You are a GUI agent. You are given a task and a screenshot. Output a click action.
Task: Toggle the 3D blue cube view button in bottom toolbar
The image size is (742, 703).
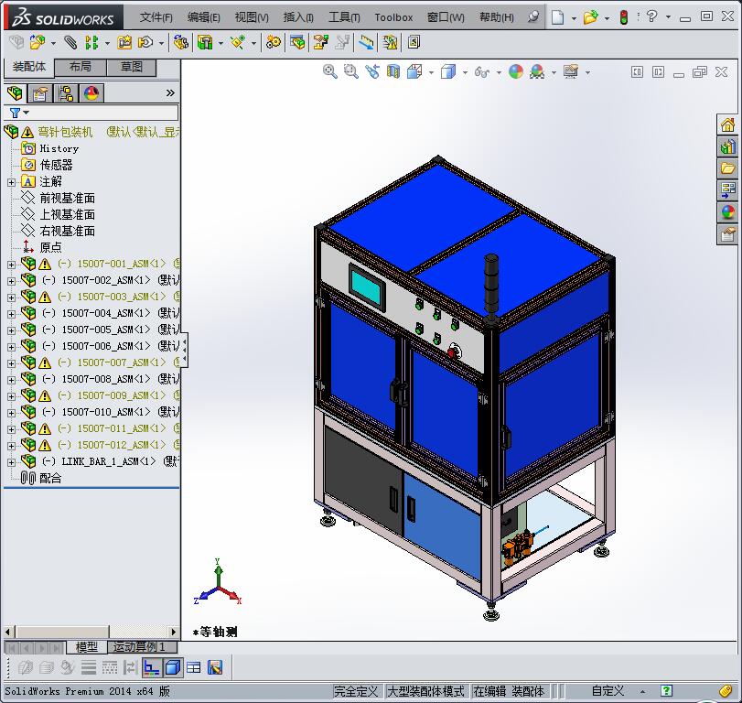pos(173,668)
